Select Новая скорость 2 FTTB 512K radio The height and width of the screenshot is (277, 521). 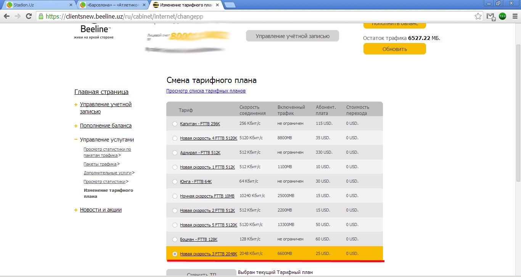pyautogui.click(x=175, y=210)
